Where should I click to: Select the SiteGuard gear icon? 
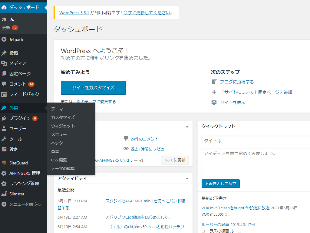tap(4, 163)
